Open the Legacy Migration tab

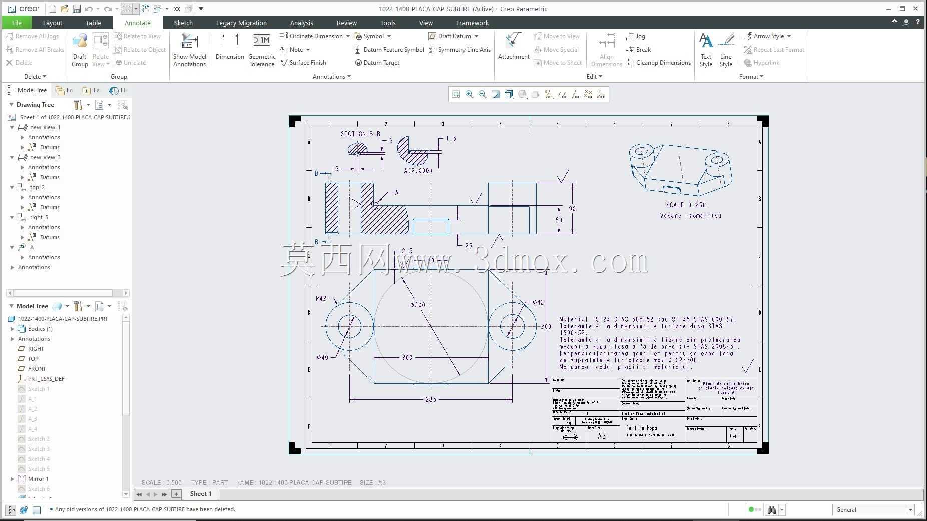[x=241, y=23]
